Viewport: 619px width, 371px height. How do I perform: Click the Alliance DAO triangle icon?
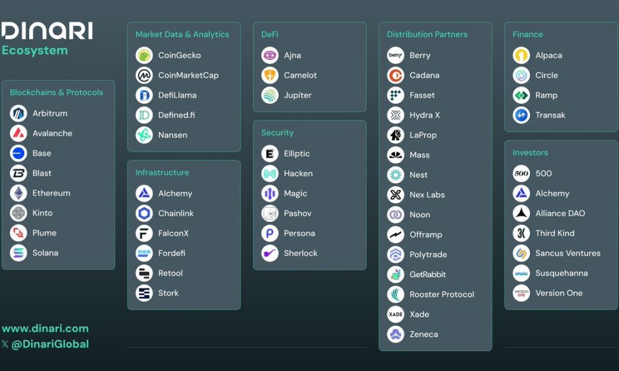[521, 213]
